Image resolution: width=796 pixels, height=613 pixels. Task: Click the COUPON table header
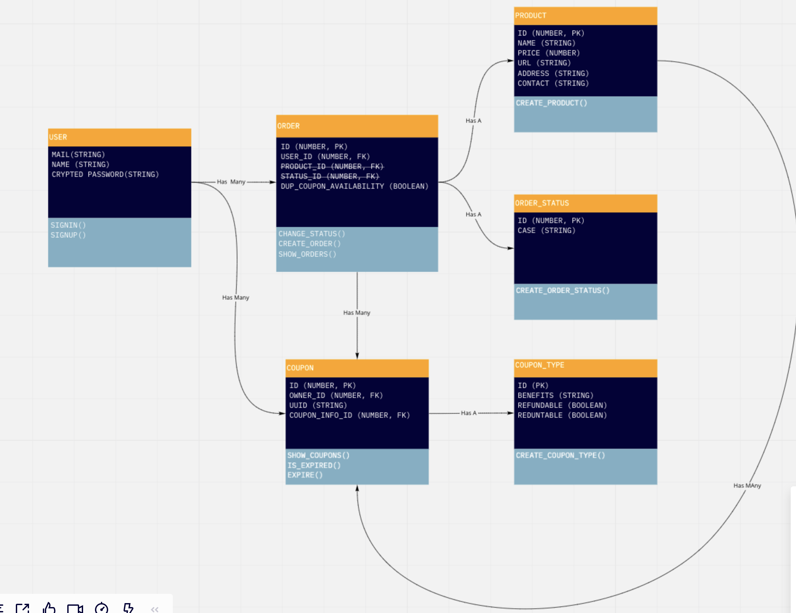[x=357, y=368]
